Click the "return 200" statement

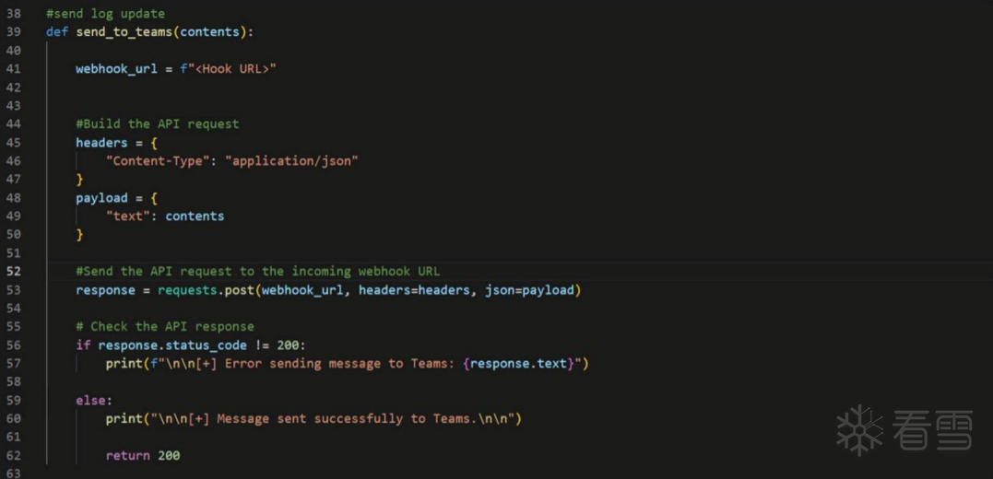click(x=143, y=455)
